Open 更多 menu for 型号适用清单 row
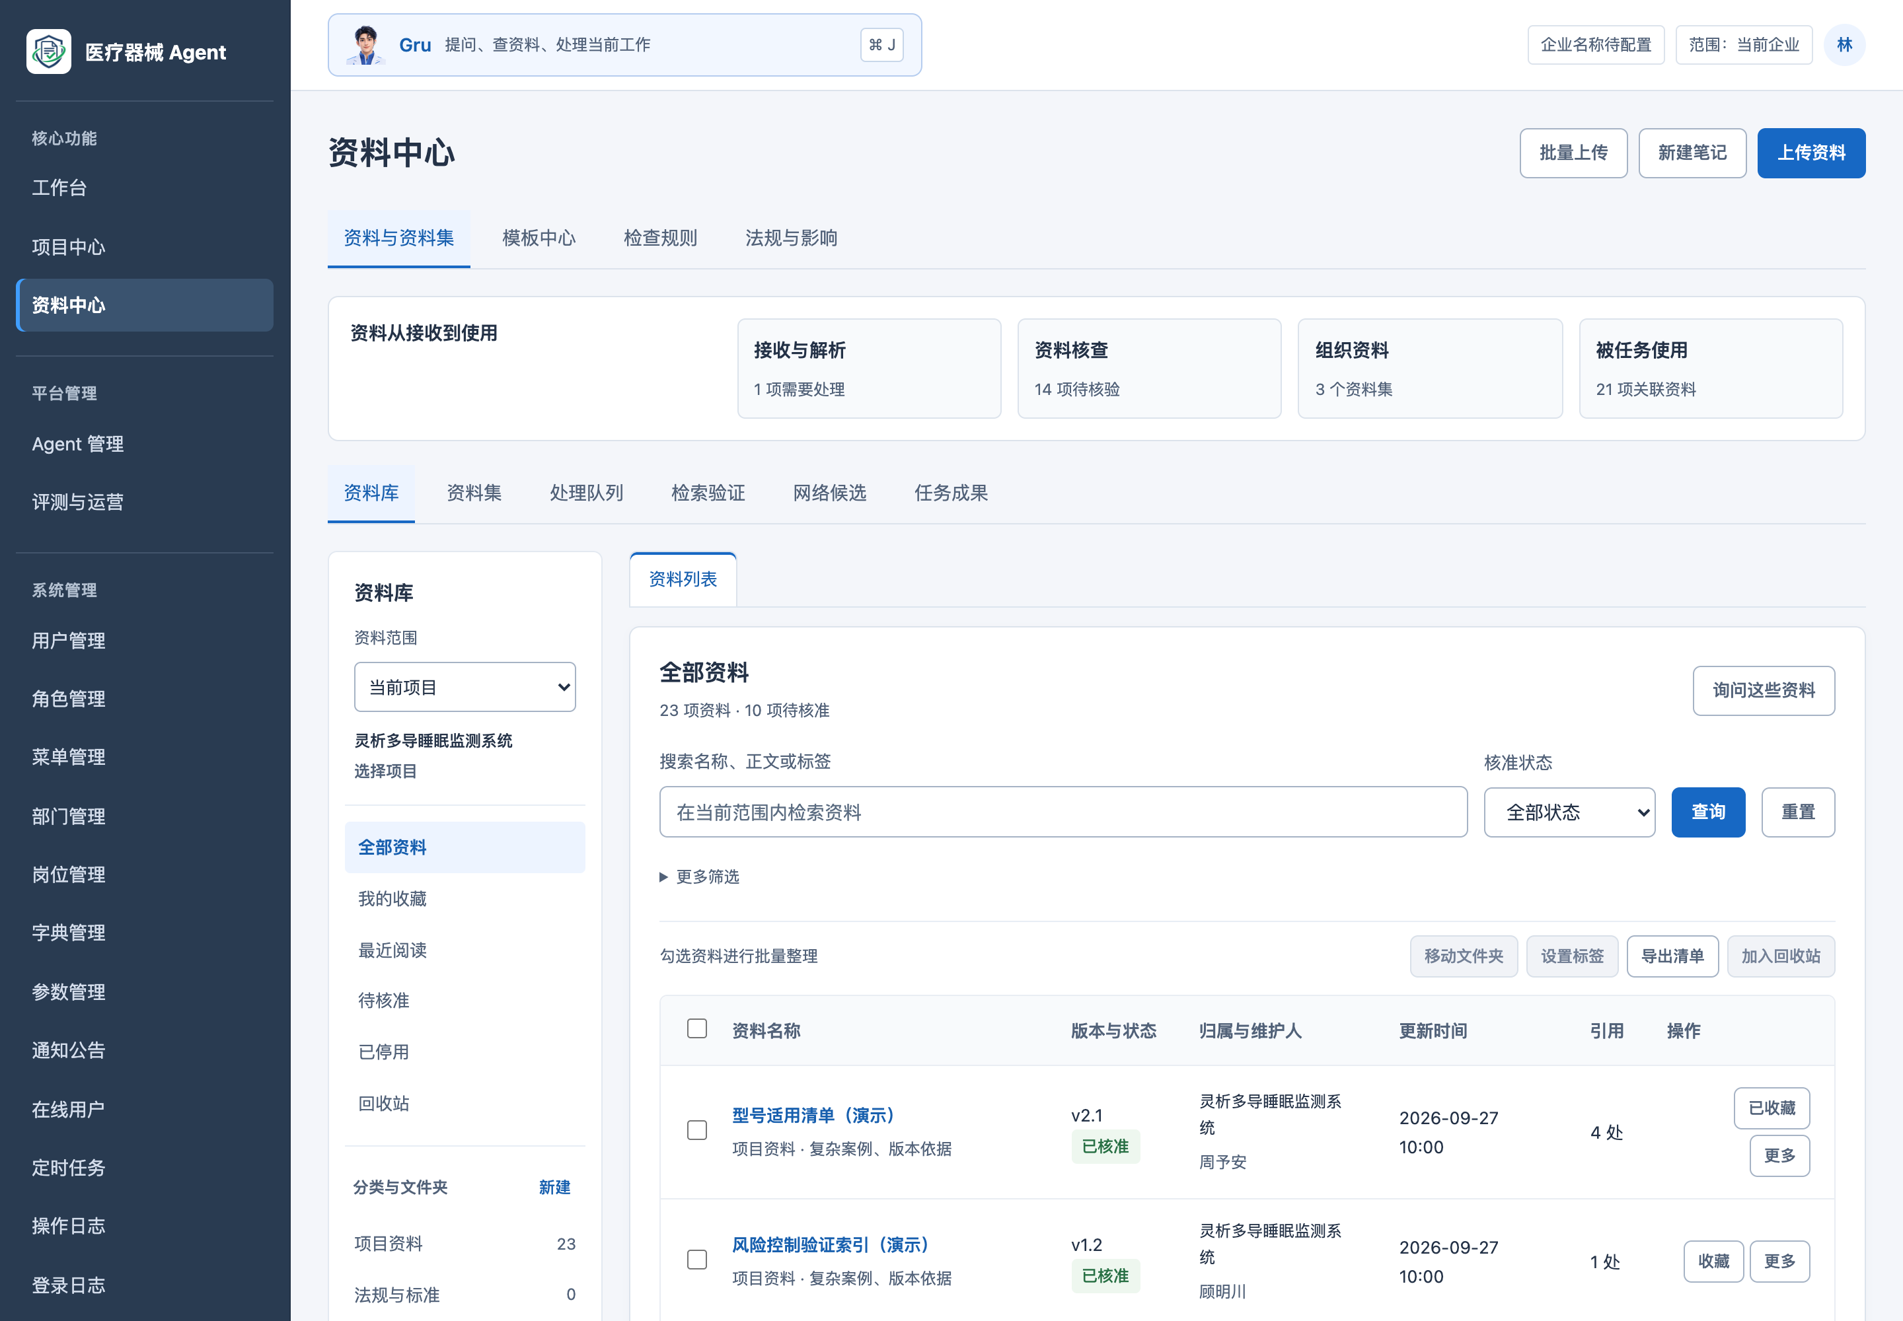Screen dimensions: 1903x1321 click(x=1779, y=1155)
